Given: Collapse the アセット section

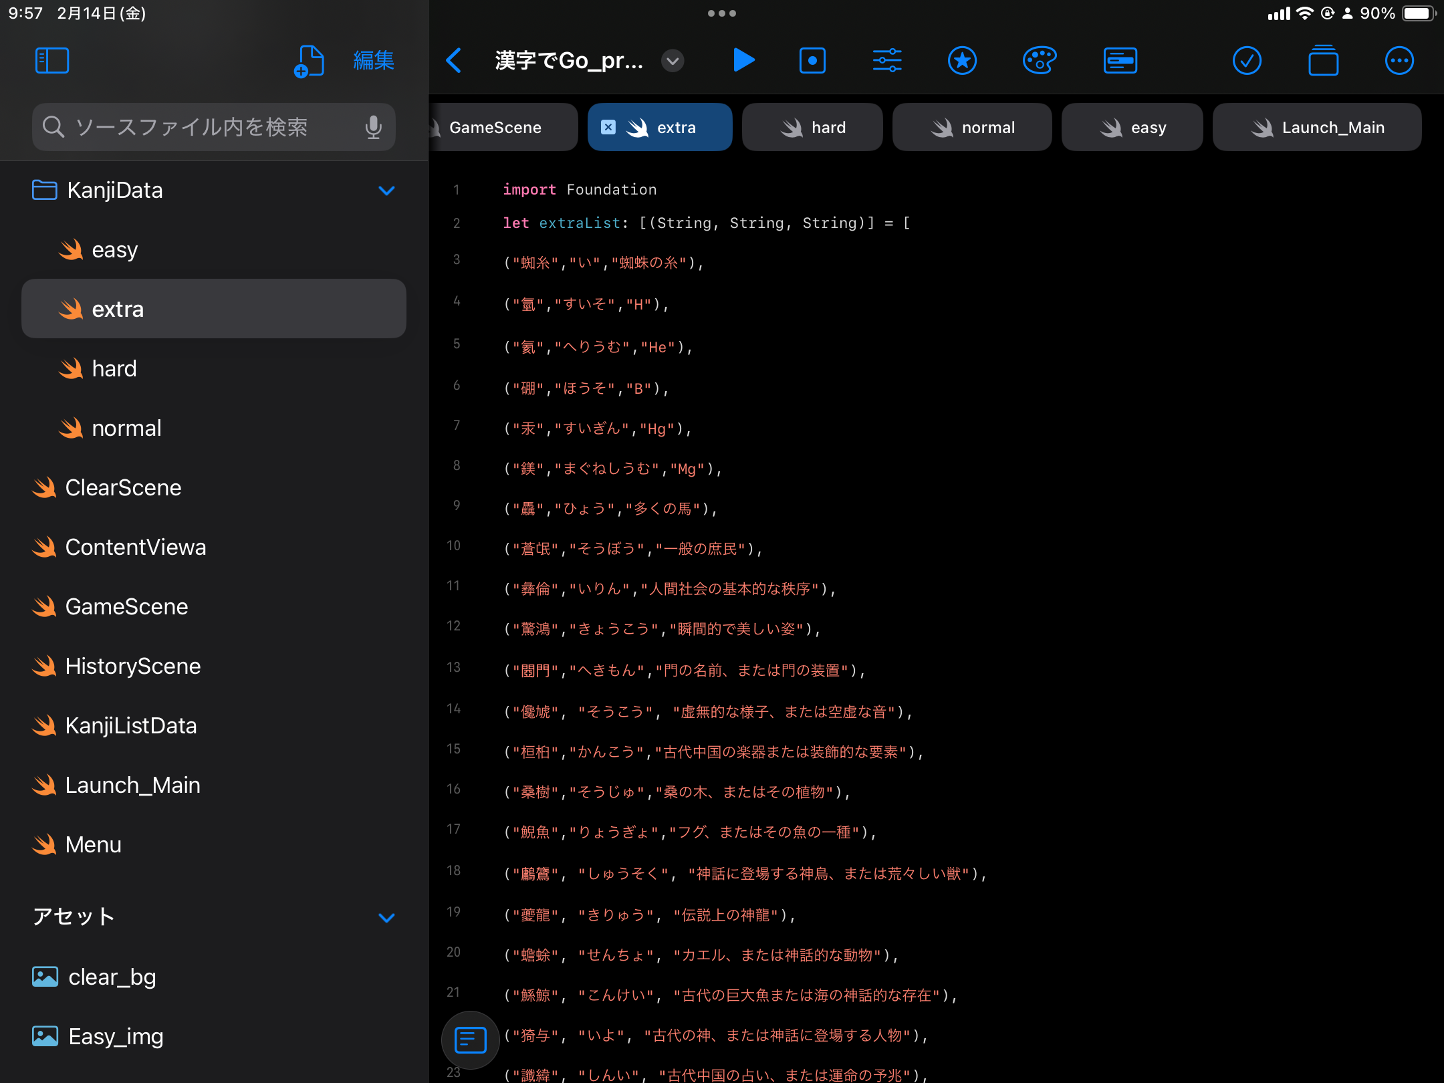Looking at the screenshot, I should click(386, 917).
